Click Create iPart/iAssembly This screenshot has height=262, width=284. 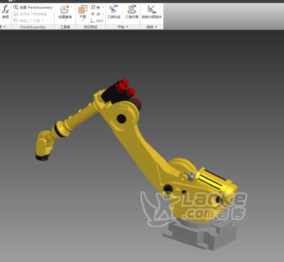click(x=33, y=8)
